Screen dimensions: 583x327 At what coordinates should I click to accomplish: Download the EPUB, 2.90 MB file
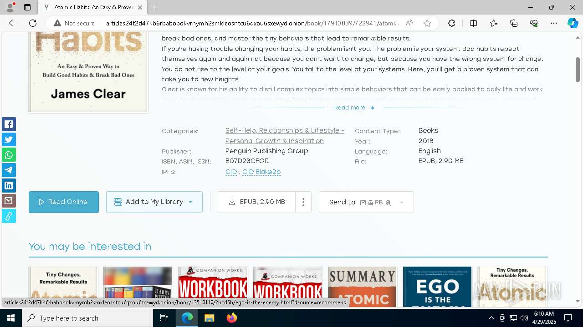257,202
